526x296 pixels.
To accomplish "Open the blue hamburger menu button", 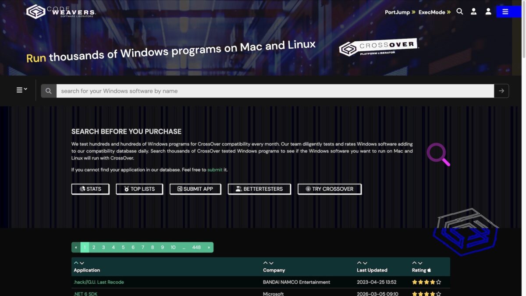I will tap(508, 12).
